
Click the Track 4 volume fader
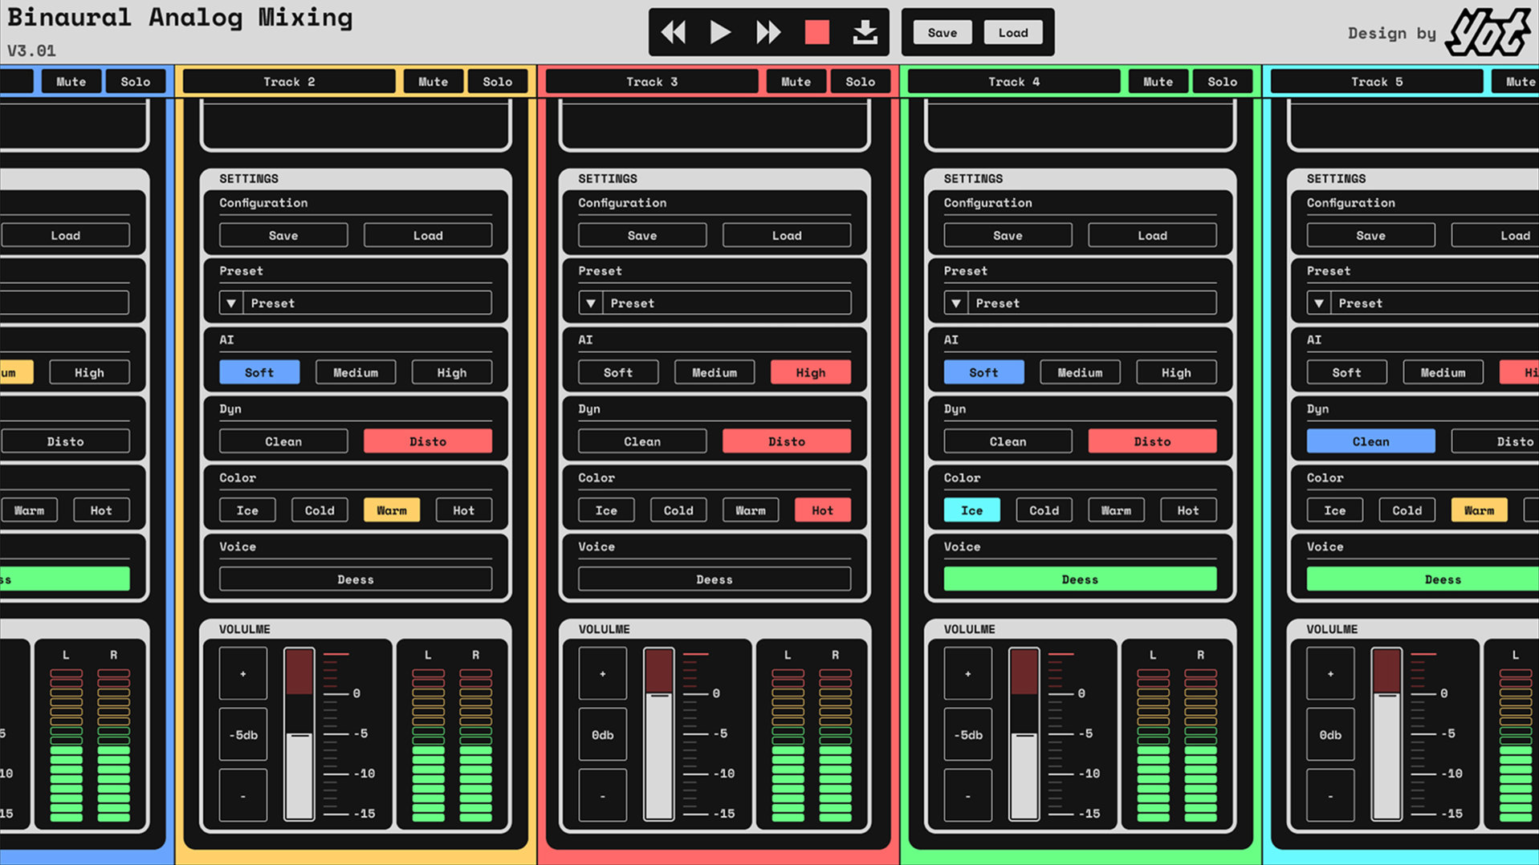1024,734
